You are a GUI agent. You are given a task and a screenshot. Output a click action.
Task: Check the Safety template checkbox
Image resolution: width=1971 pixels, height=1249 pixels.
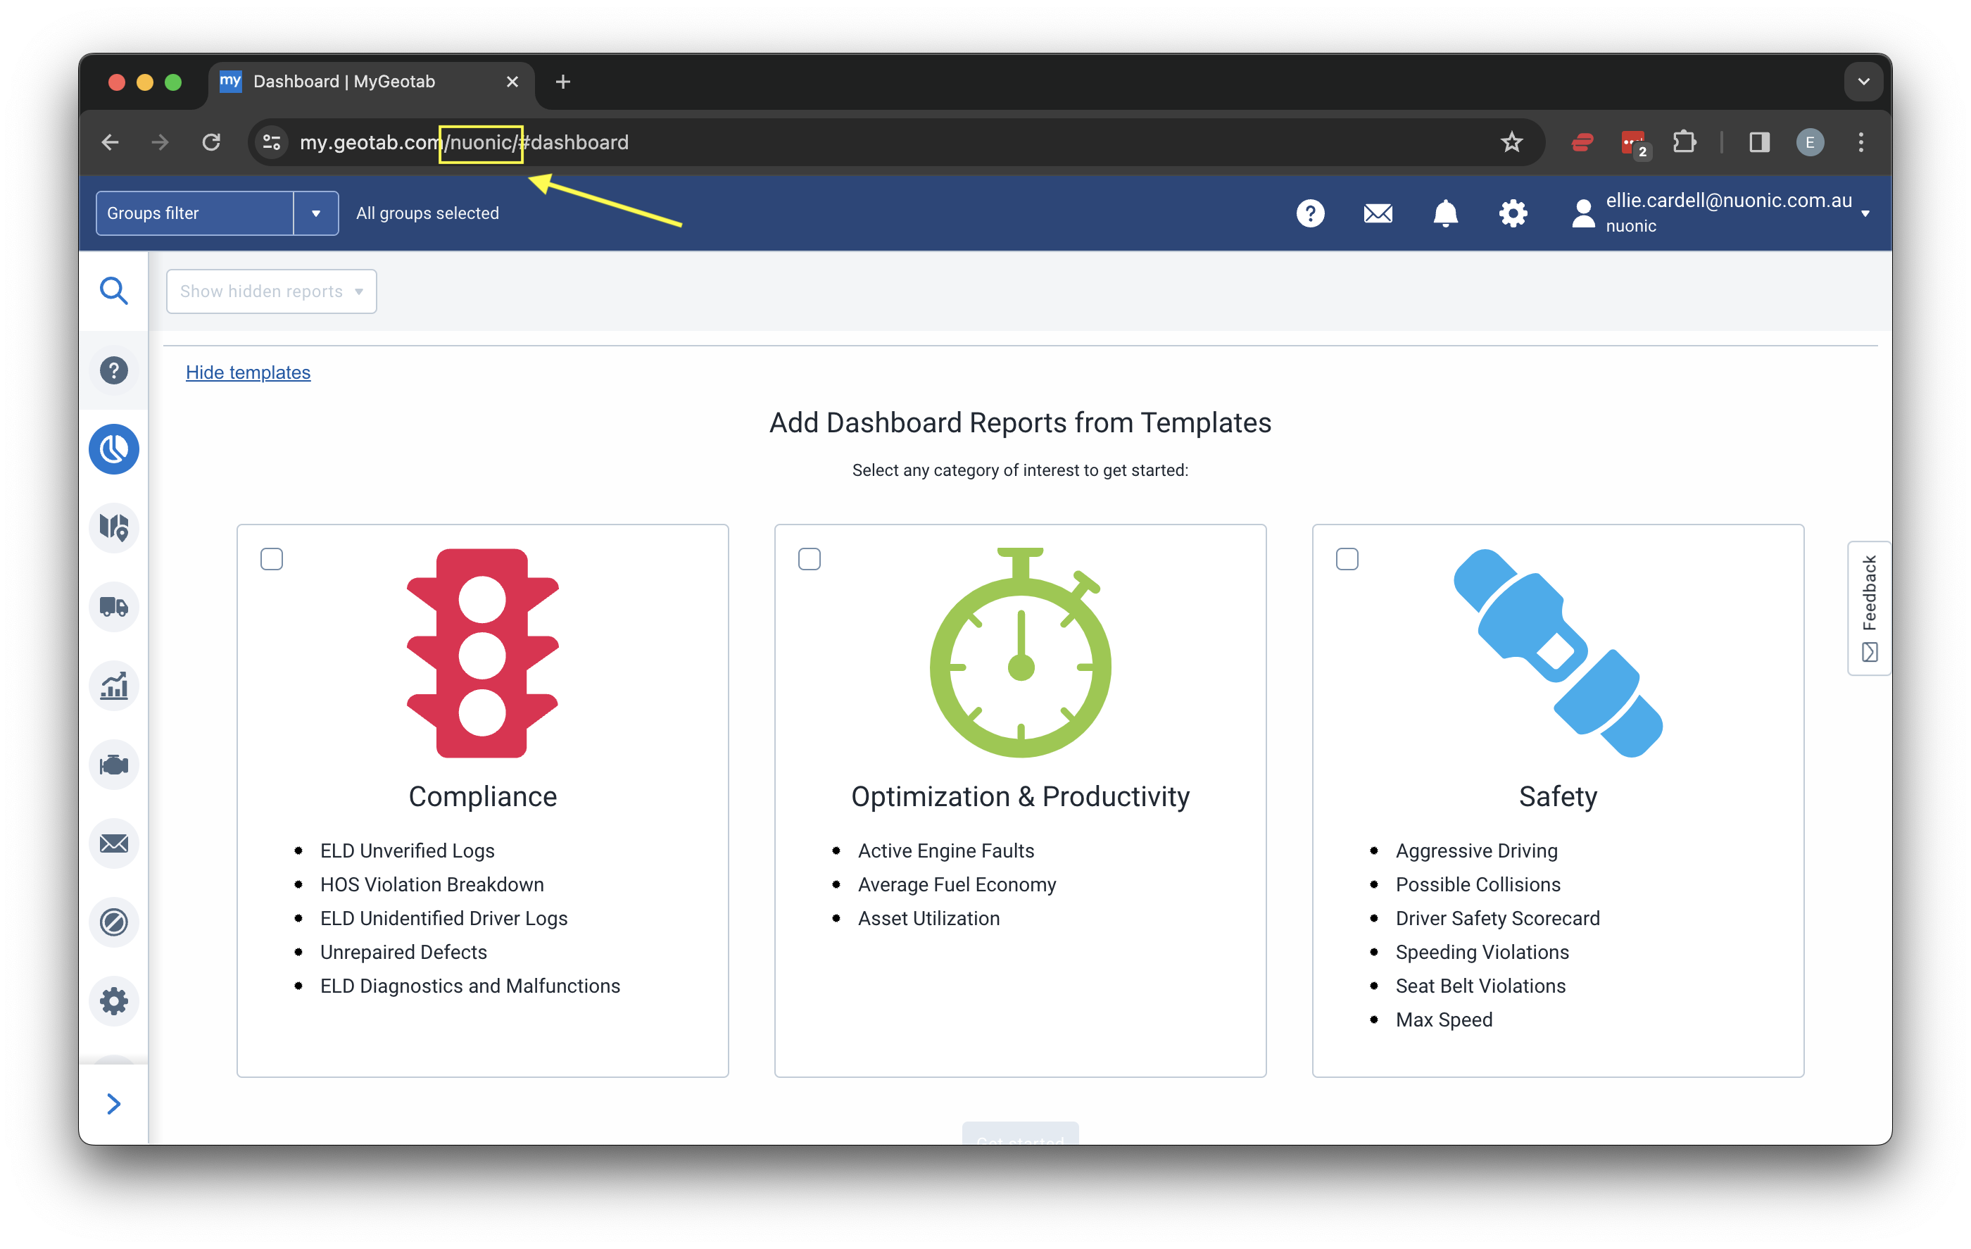click(1347, 558)
